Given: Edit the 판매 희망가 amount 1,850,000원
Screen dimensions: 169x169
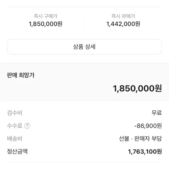Looking at the screenshot, I should 137,88.
